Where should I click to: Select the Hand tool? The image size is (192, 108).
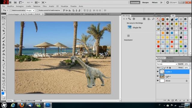(x=4, y=84)
